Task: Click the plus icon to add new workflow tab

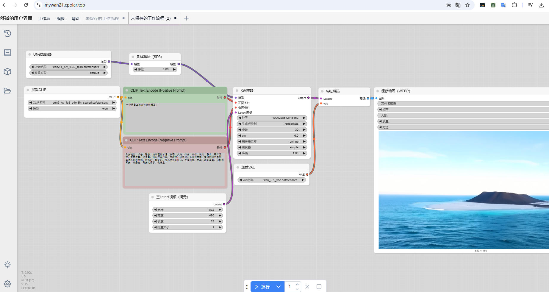Action: [186, 18]
